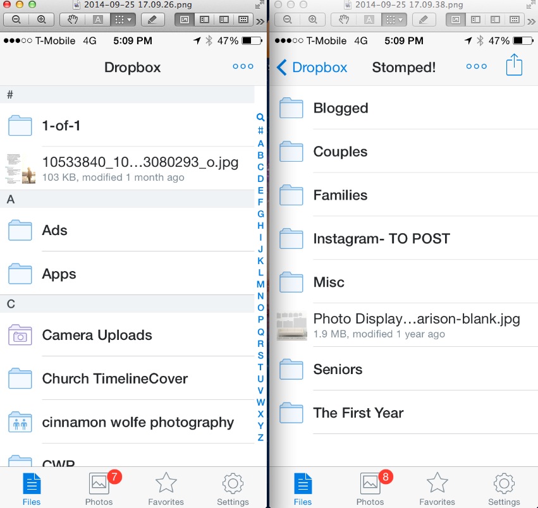The image size is (538, 508).
Task: Open the selection tool dropdown in right window
Action: point(394,20)
